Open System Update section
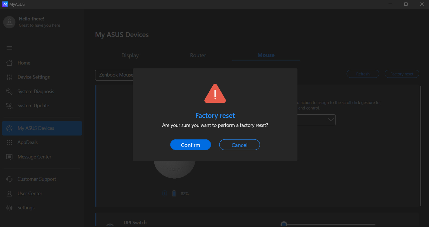This screenshot has width=429, height=227. click(42, 106)
